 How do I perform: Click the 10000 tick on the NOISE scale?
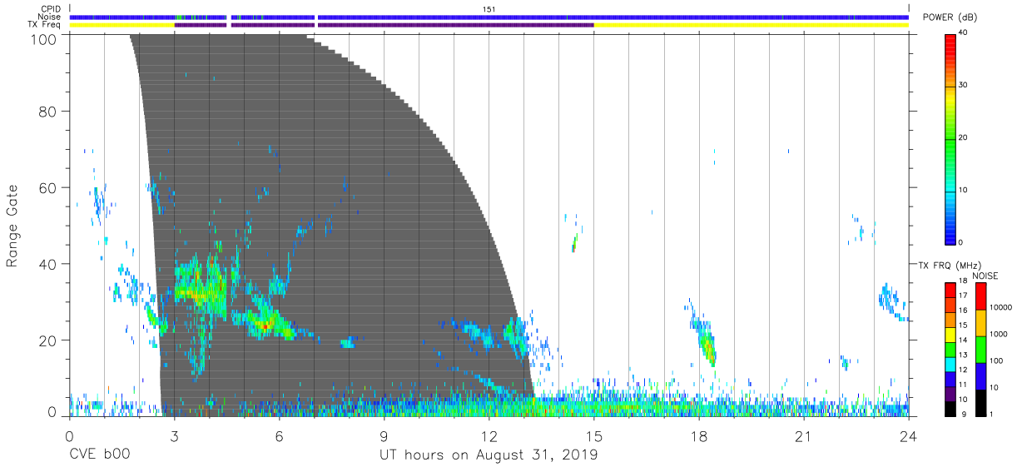[1000, 308]
